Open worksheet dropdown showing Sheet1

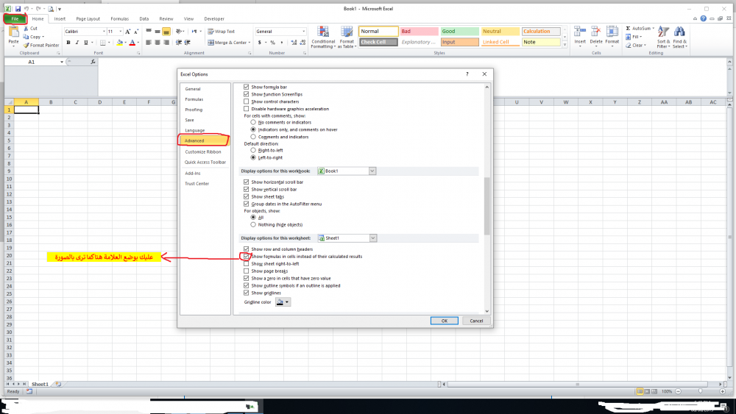coord(372,238)
